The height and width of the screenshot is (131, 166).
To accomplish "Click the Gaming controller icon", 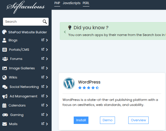I will pyautogui.click(x=5, y=115).
